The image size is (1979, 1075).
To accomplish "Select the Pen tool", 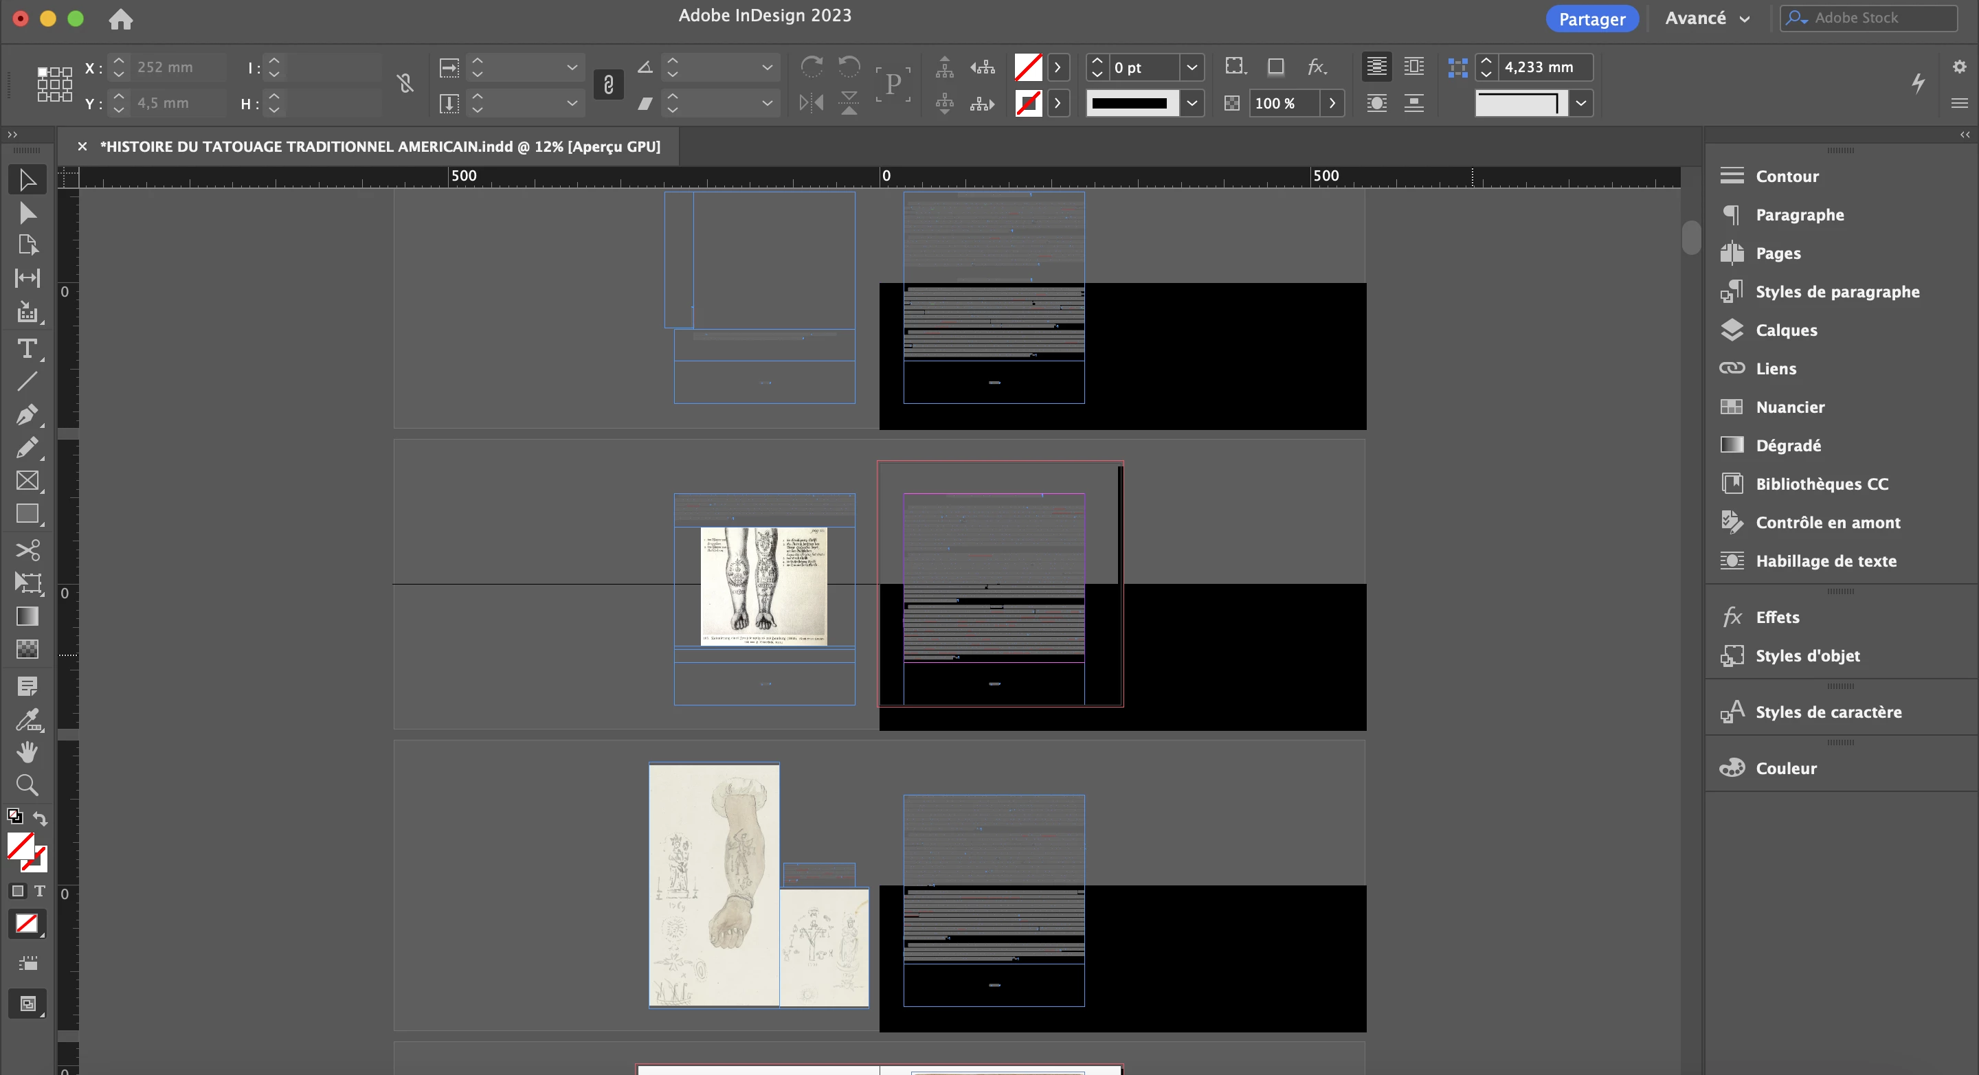I will click(27, 415).
